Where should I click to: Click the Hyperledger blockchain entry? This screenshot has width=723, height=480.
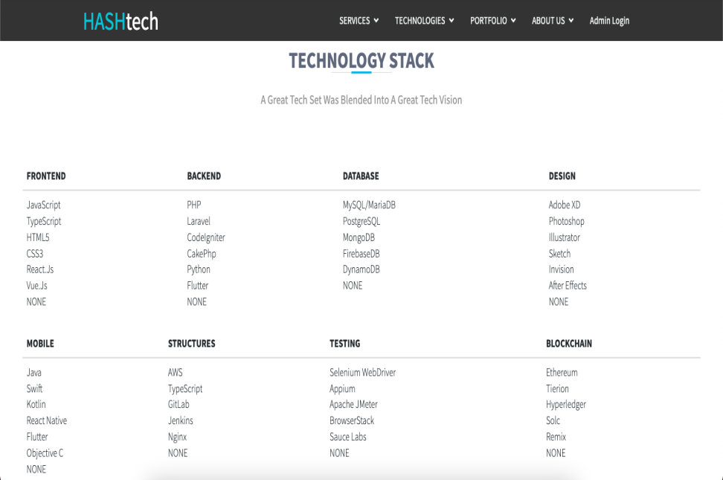point(566,405)
